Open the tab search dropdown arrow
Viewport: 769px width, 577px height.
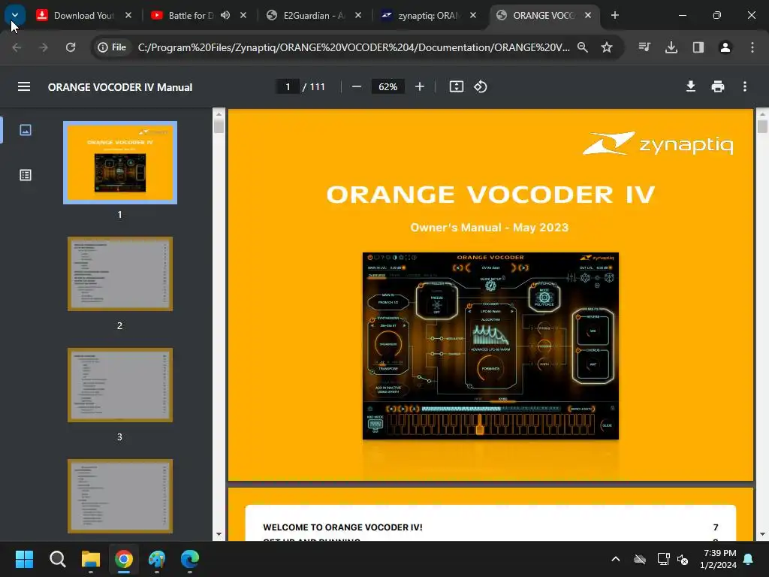click(x=15, y=15)
